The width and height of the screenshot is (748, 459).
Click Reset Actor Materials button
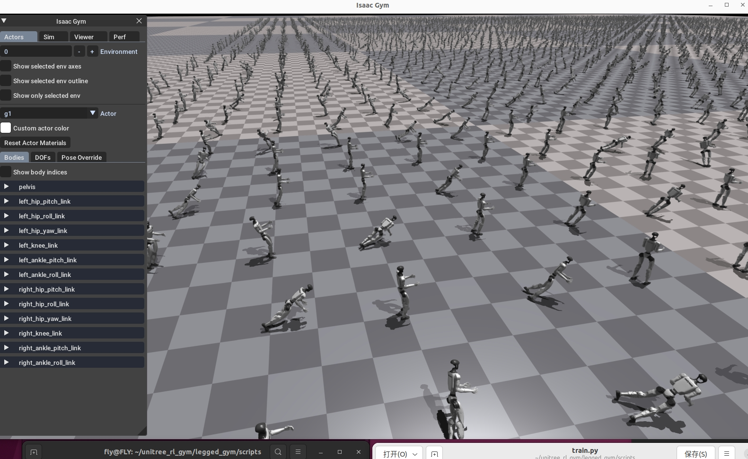(x=35, y=143)
